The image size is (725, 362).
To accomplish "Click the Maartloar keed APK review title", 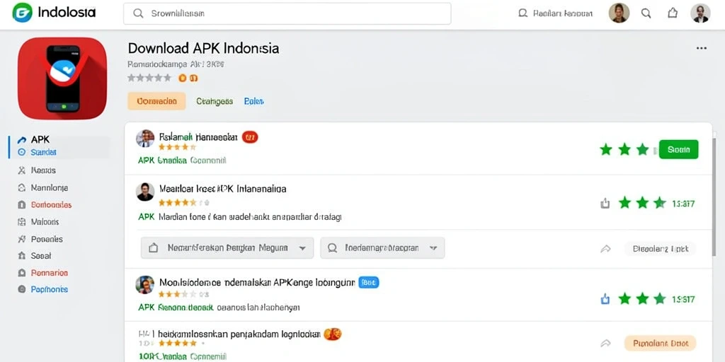I will point(222,189).
